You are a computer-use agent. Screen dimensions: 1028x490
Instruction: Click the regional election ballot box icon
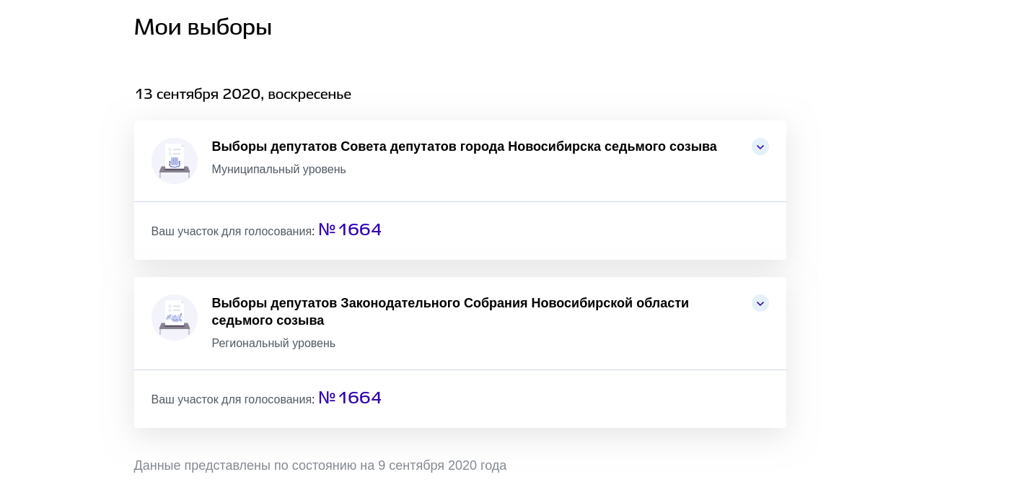click(x=175, y=318)
